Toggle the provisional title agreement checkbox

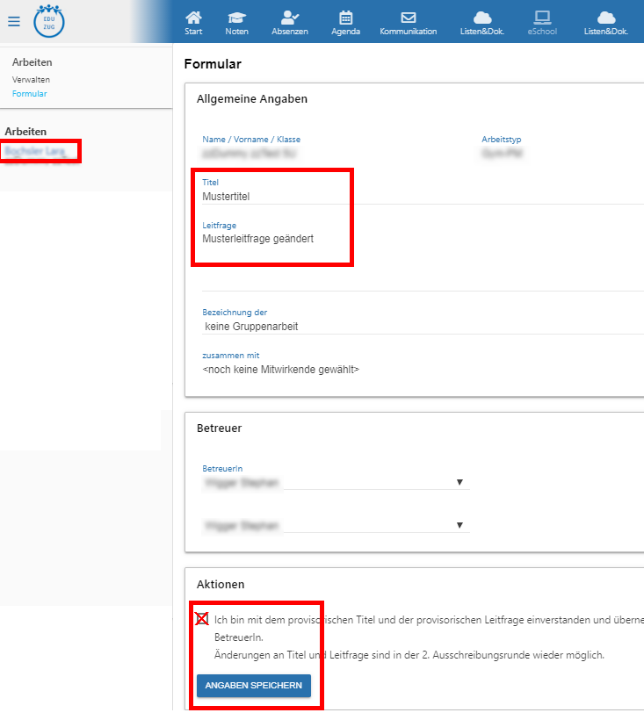pos(202,619)
